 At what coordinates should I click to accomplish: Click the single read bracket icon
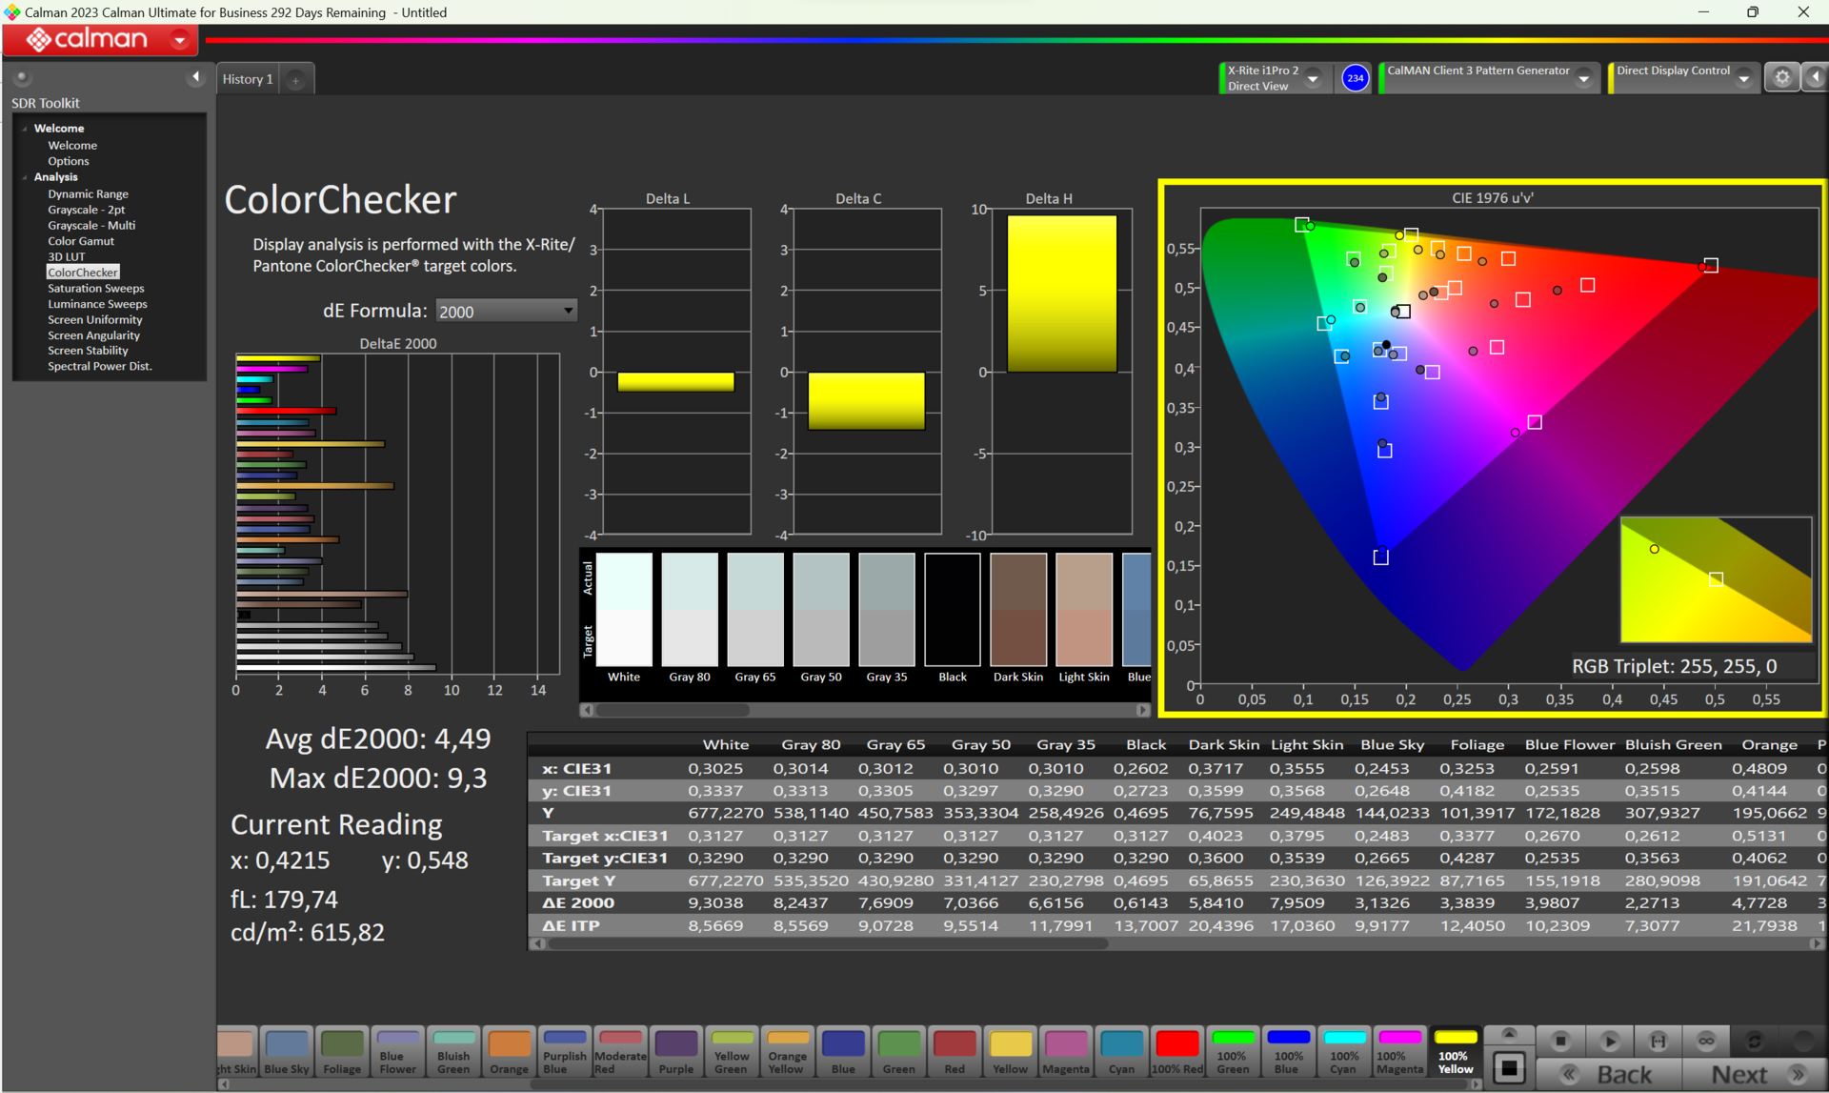click(1658, 1041)
